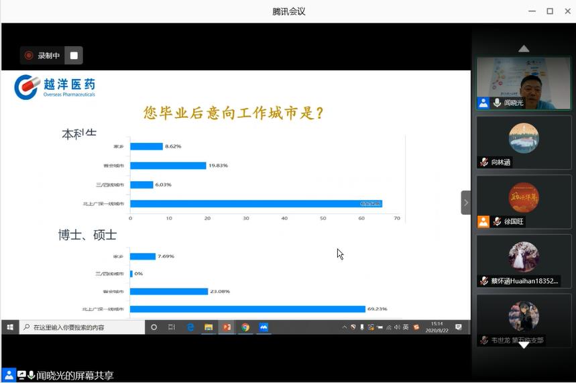The height and width of the screenshot is (383, 576).
Task: Click the red 录制中 recording indicator
Action: 42,56
